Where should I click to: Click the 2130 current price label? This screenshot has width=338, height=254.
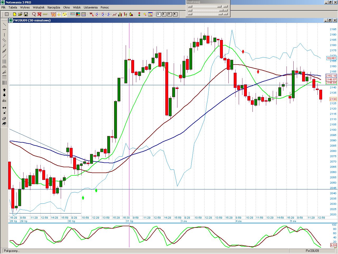tap(333, 99)
